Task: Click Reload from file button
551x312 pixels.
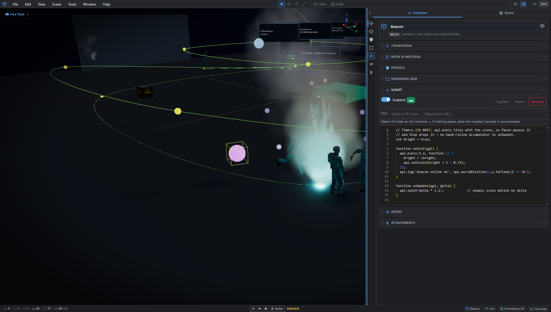Action: [x=437, y=114]
